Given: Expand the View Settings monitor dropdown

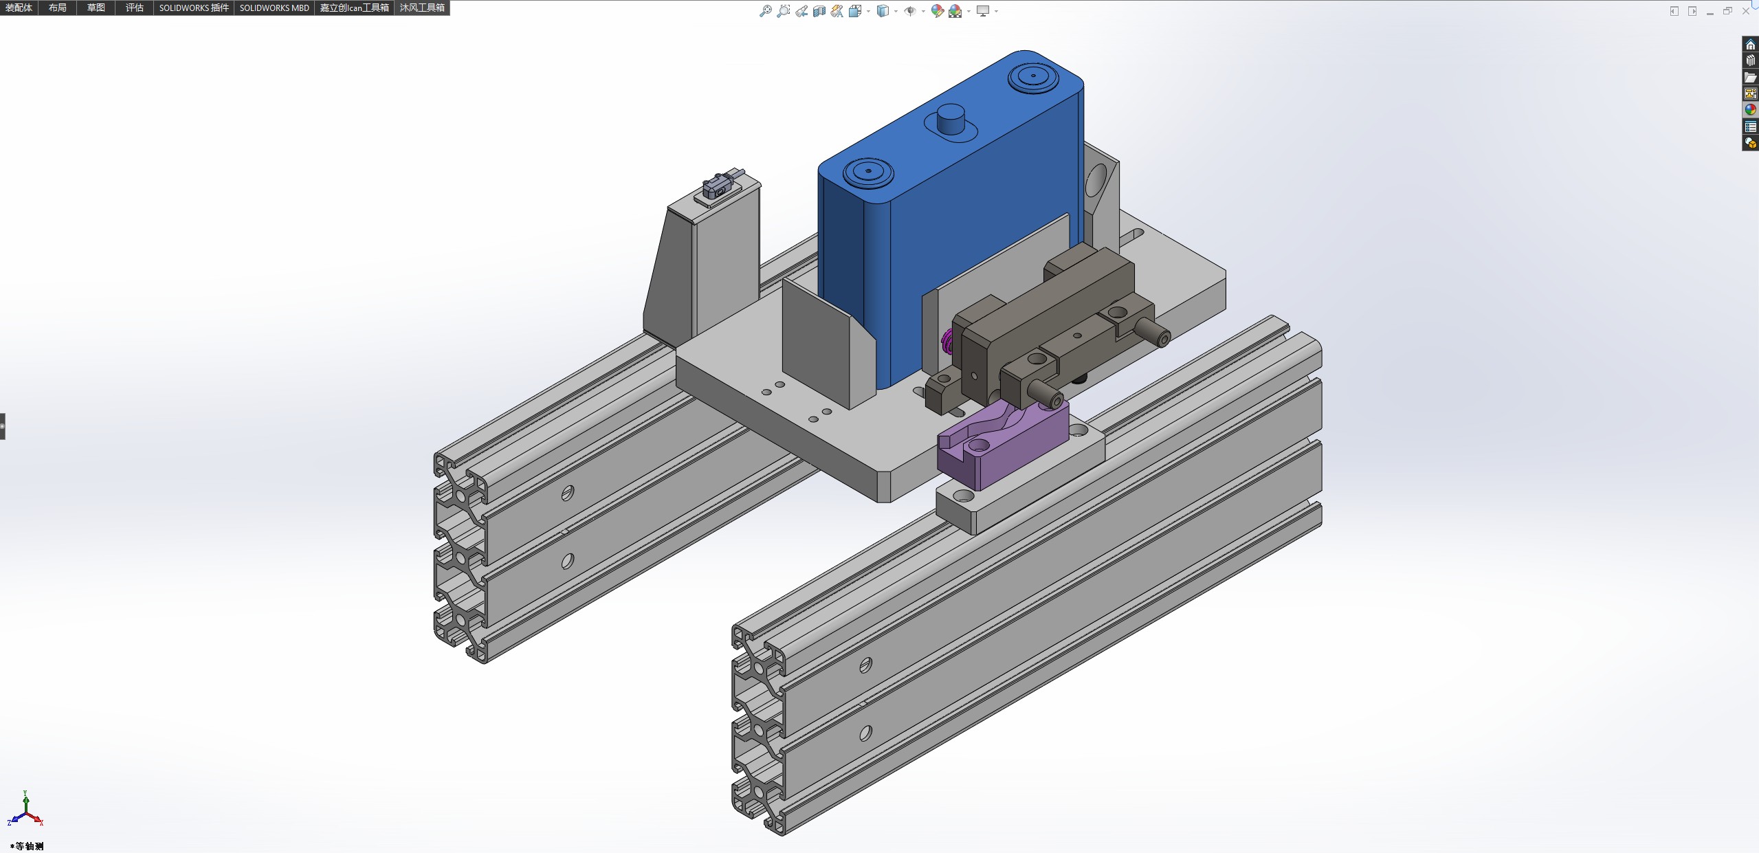Looking at the screenshot, I should tap(996, 11).
